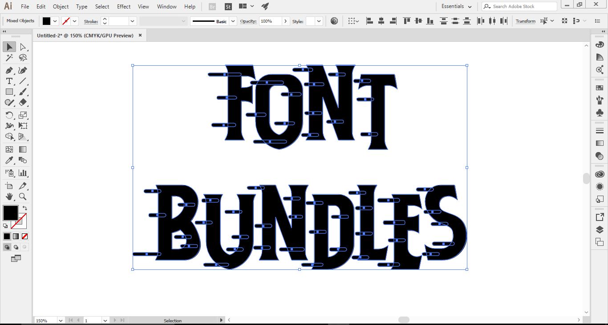608x325 pixels.
Task: Click the control bar fill color swatch
Action: point(47,21)
